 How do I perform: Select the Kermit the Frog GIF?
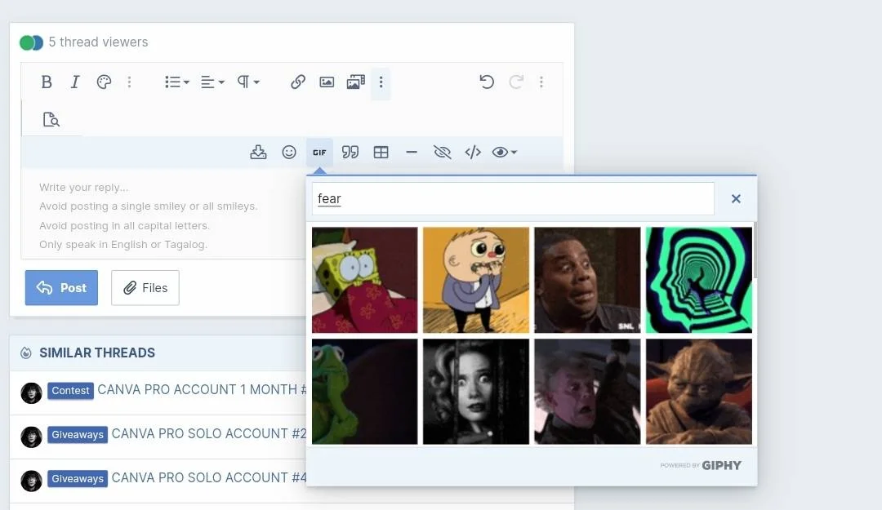click(365, 392)
